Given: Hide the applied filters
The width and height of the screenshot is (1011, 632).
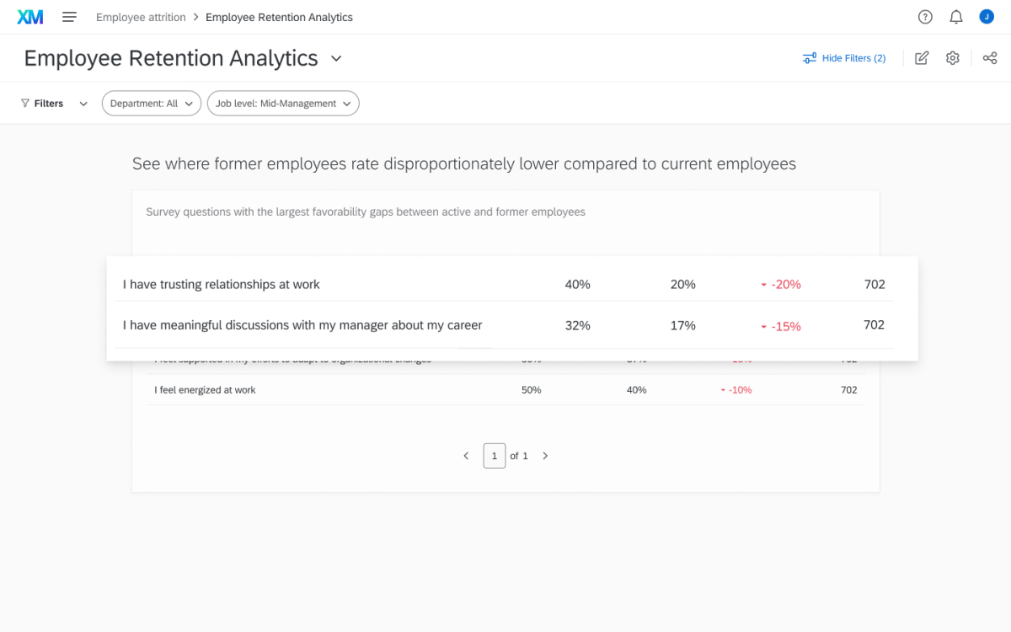Looking at the screenshot, I should pos(853,57).
